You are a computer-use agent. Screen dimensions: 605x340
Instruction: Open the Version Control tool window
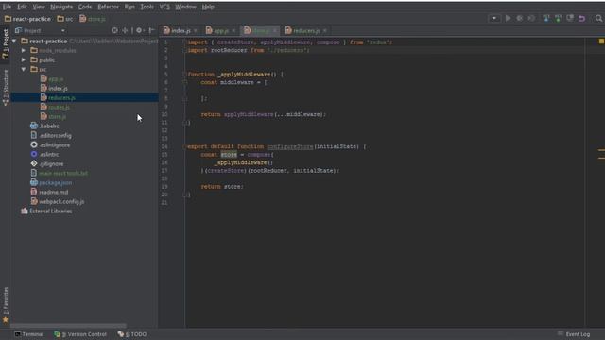coord(80,334)
